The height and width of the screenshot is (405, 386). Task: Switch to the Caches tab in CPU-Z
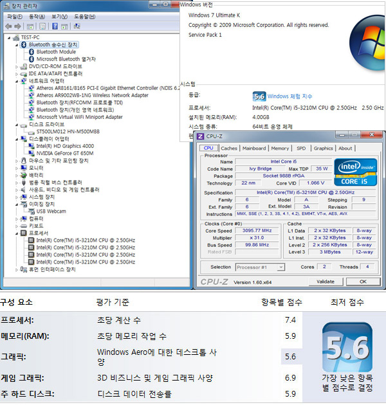[229, 148]
